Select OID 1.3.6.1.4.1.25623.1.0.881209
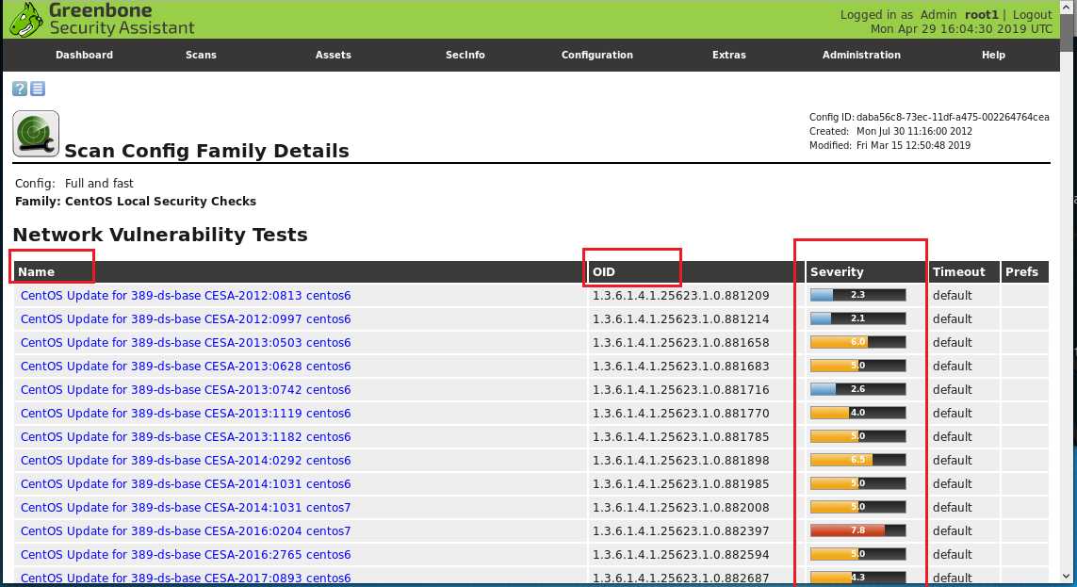The image size is (1077, 587). (x=680, y=295)
